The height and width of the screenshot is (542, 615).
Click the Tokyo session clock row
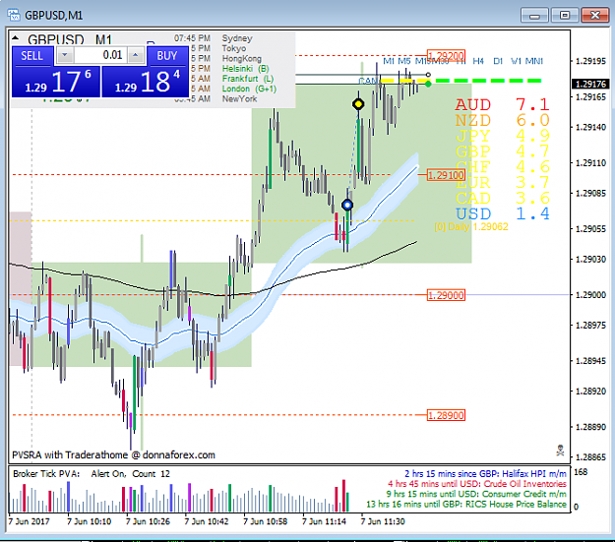tap(218, 48)
